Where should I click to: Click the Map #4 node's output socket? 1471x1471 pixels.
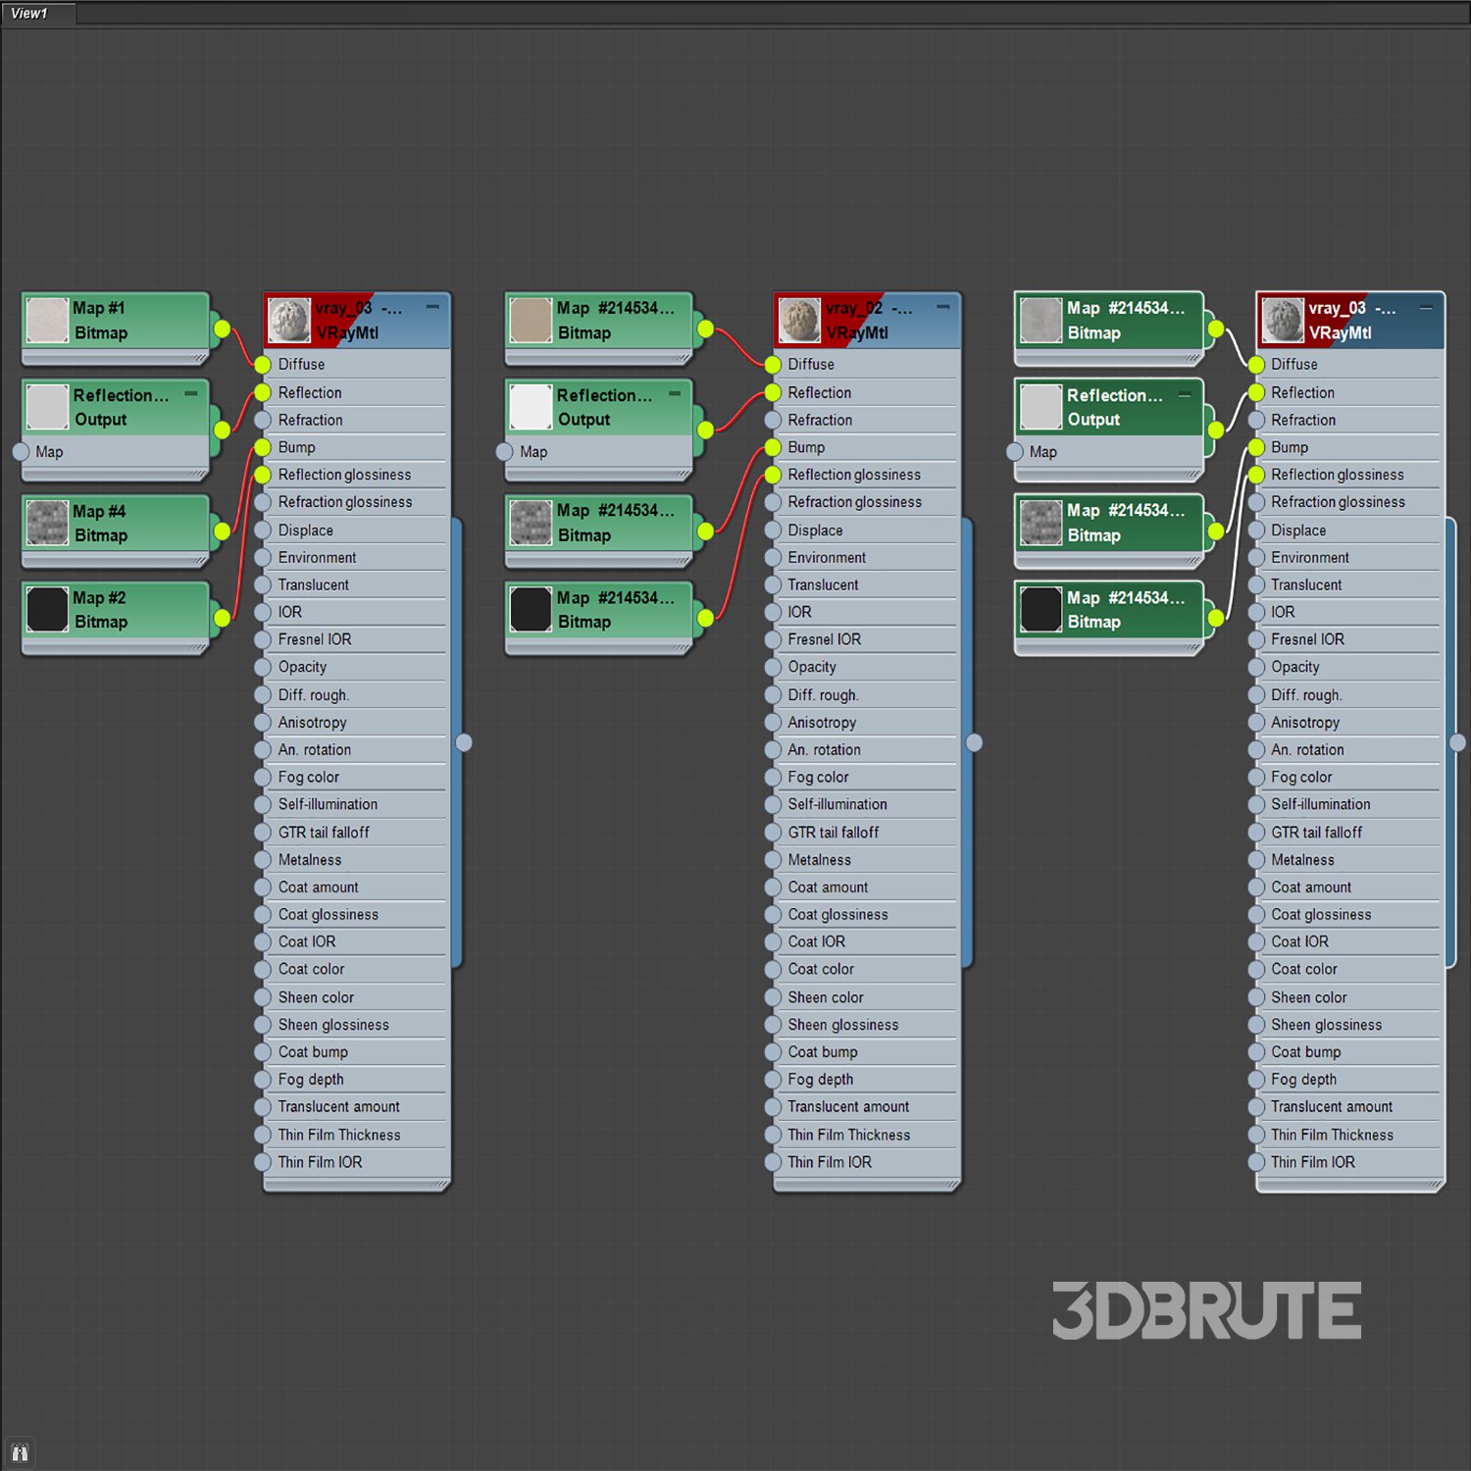click(223, 531)
